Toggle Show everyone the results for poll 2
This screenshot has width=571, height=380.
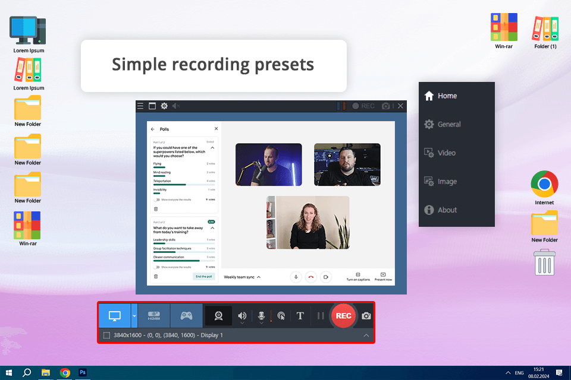pos(156,267)
